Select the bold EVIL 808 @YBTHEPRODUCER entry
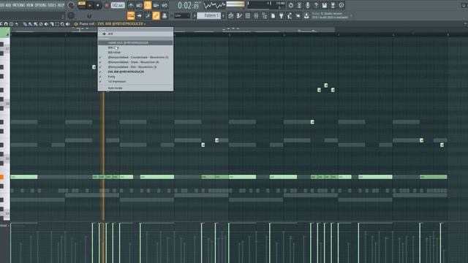The width and height of the screenshot is (468, 263). [x=135, y=72]
